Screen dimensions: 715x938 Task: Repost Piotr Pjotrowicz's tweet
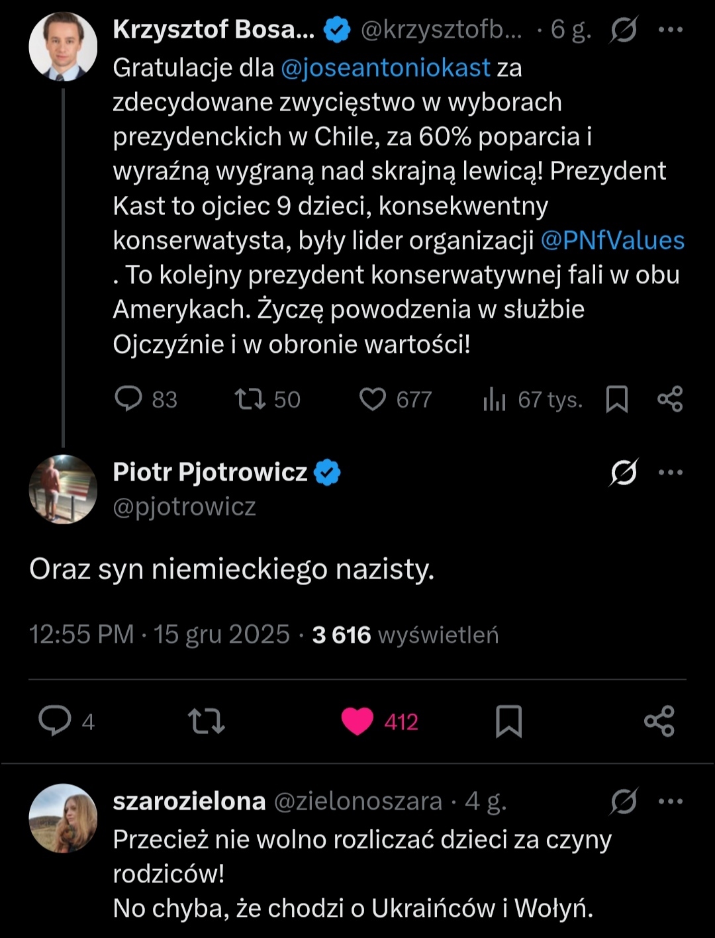click(207, 721)
